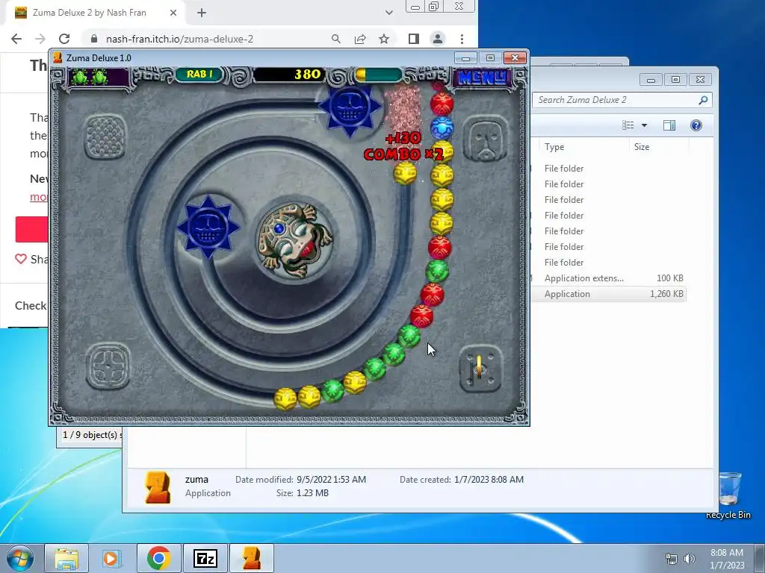This screenshot has height=573, width=765.
Task: Open a new Chrome tab
Action: (x=202, y=13)
